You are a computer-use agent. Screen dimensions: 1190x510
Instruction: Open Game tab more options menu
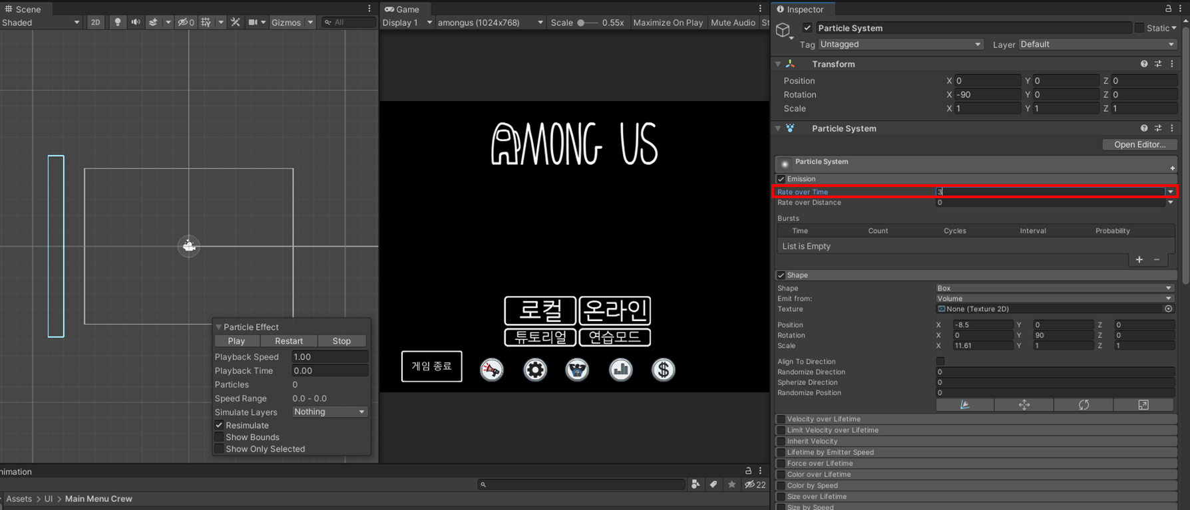[760, 9]
